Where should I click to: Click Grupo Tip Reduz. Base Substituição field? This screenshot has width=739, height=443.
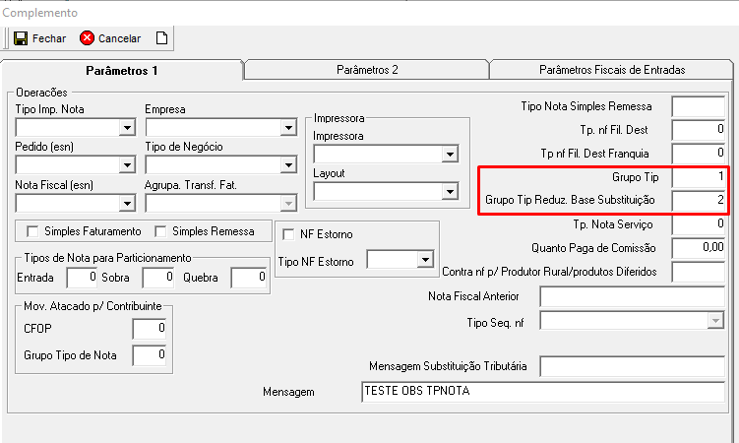pyautogui.click(x=698, y=200)
